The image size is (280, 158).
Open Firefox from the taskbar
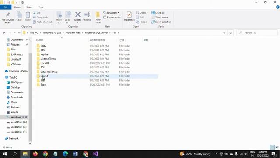[x=35, y=154]
